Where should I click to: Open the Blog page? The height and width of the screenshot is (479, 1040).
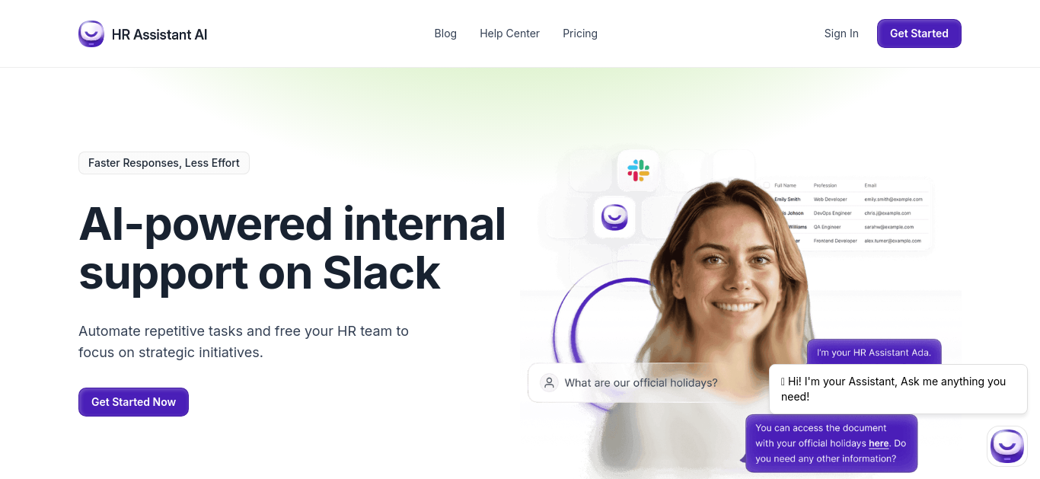pyautogui.click(x=445, y=34)
